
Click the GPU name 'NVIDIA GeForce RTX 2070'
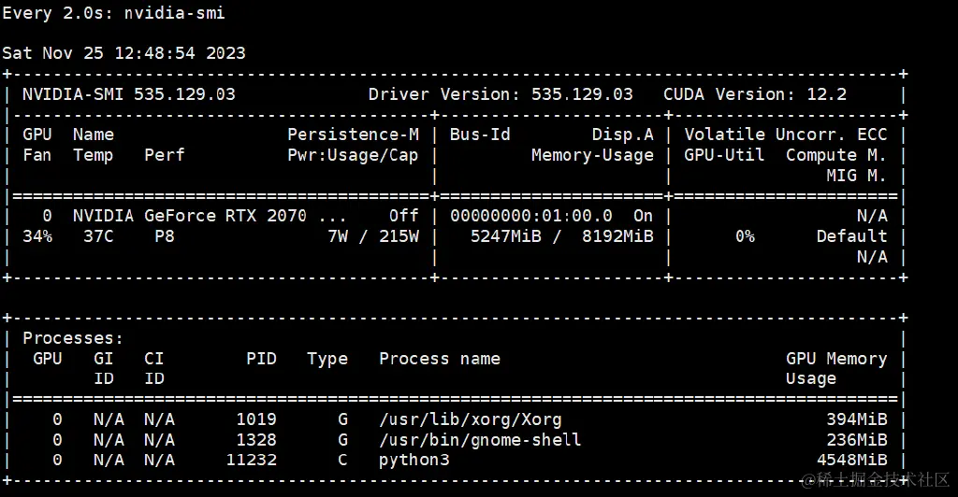tap(190, 216)
